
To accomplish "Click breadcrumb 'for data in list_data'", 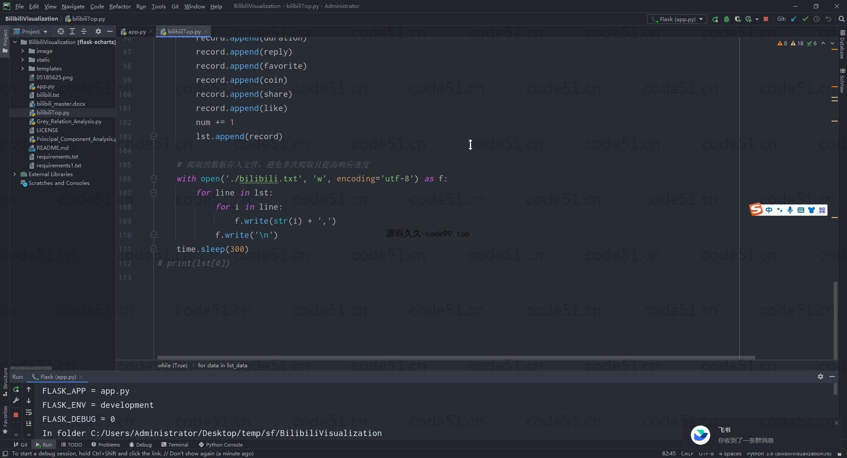I will [x=222, y=365].
